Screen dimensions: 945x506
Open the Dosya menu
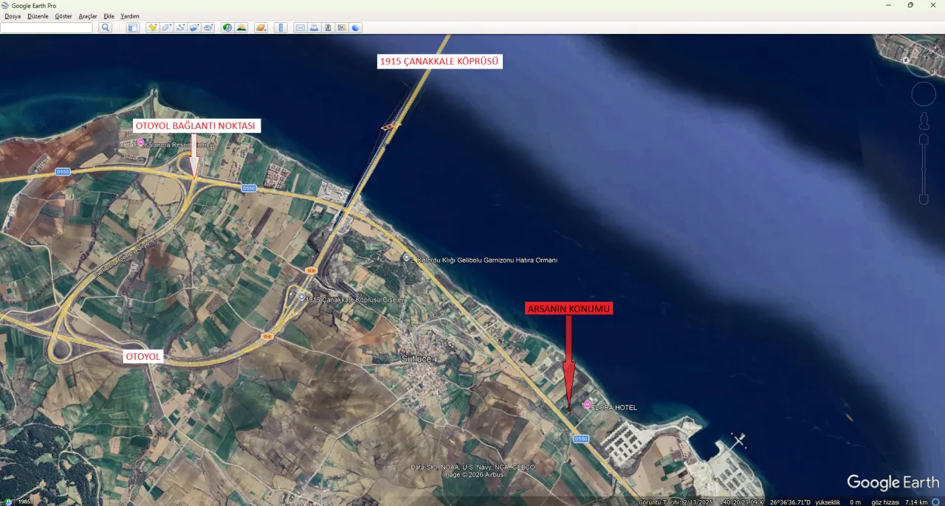pos(13,15)
